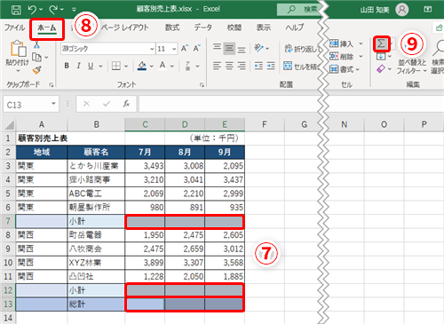Toggle top vertical alignment
This screenshot has height=324, width=444.
coord(218,47)
